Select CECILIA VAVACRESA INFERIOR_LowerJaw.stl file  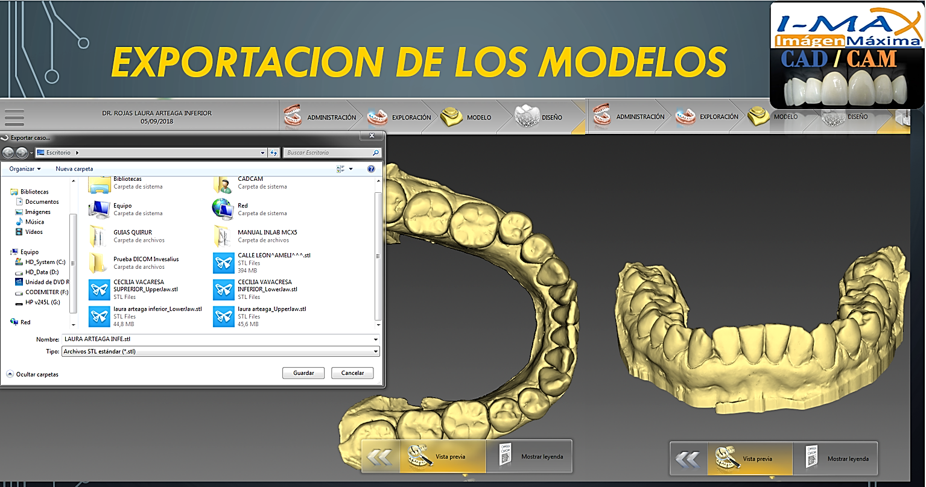(256, 289)
